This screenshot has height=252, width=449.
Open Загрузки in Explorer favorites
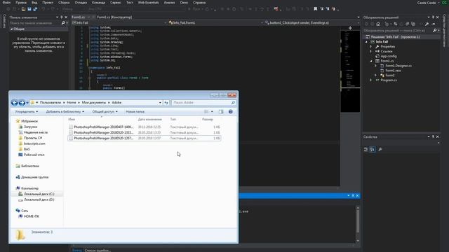tap(30, 127)
